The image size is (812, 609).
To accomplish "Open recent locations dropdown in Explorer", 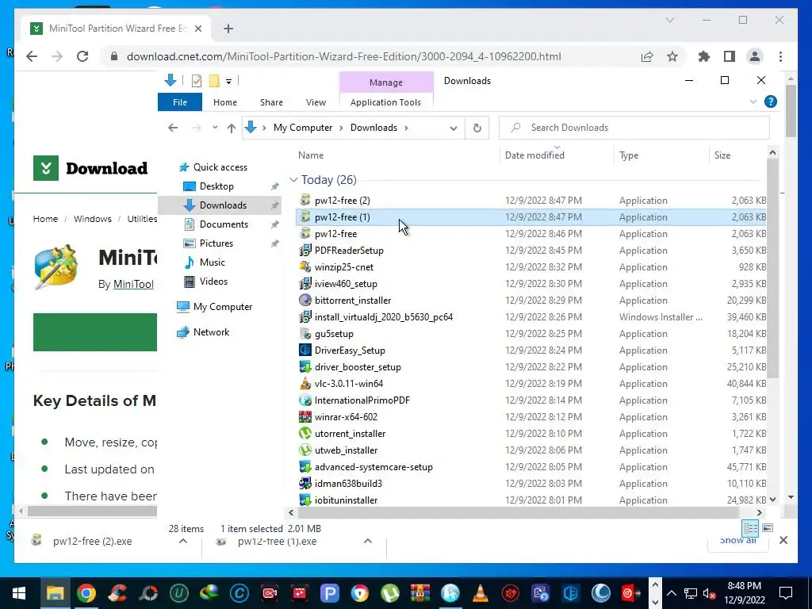I will pos(215,128).
